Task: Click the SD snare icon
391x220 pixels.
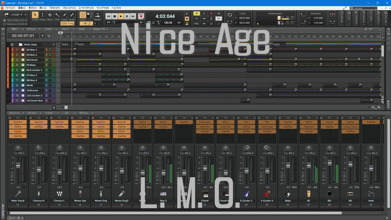Action: click(x=350, y=194)
